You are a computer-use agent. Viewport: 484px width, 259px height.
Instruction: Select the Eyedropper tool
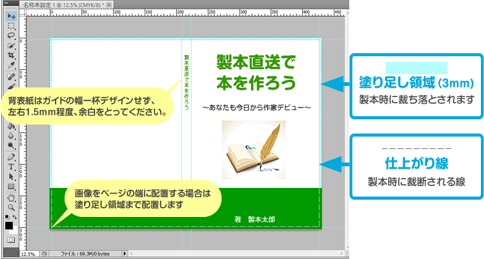tap(11, 65)
